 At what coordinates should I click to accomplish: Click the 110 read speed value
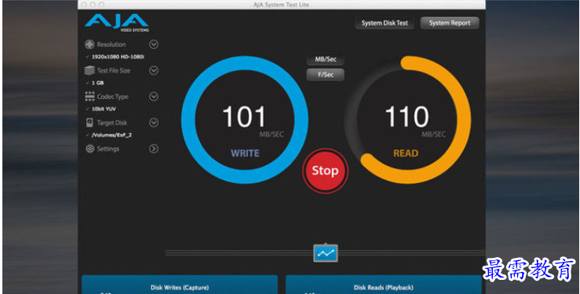(x=407, y=117)
